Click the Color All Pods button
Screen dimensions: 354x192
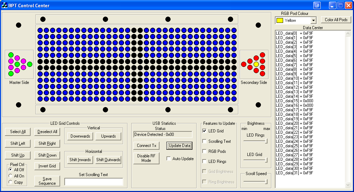(x=336, y=20)
